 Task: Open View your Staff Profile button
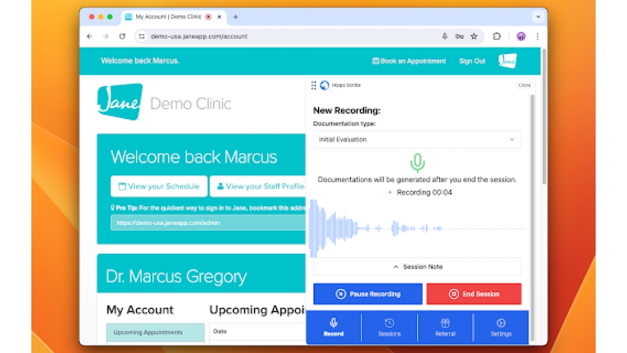259,186
